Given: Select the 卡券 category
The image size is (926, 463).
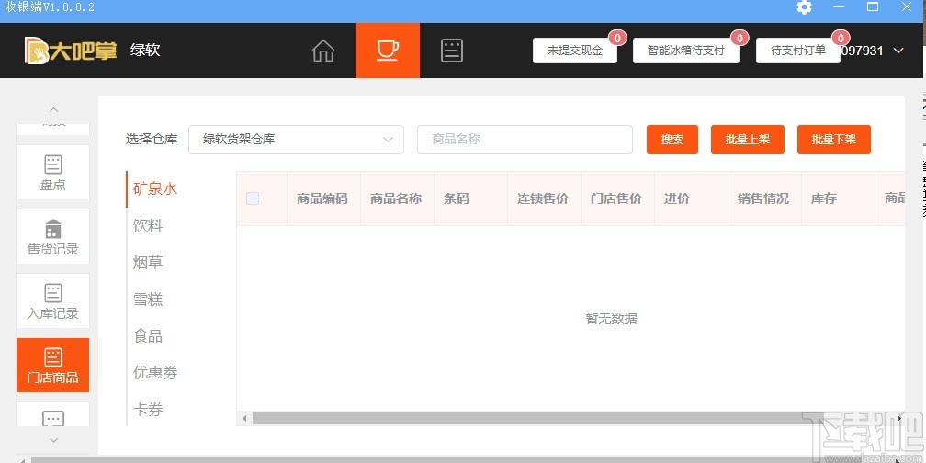Looking at the screenshot, I should (x=148, y=410).
